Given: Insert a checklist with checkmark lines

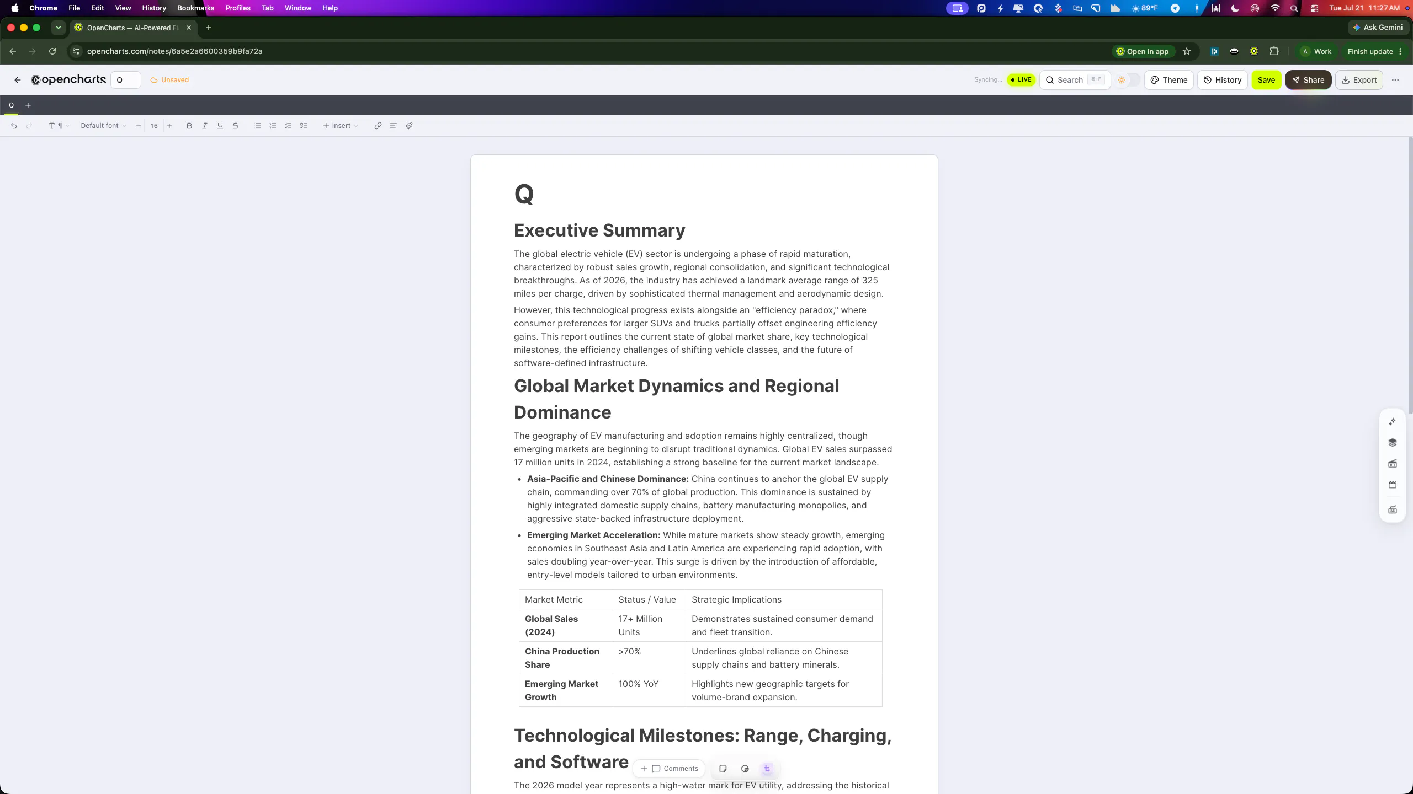Looking at the screenshot, I should pos(288,126).
